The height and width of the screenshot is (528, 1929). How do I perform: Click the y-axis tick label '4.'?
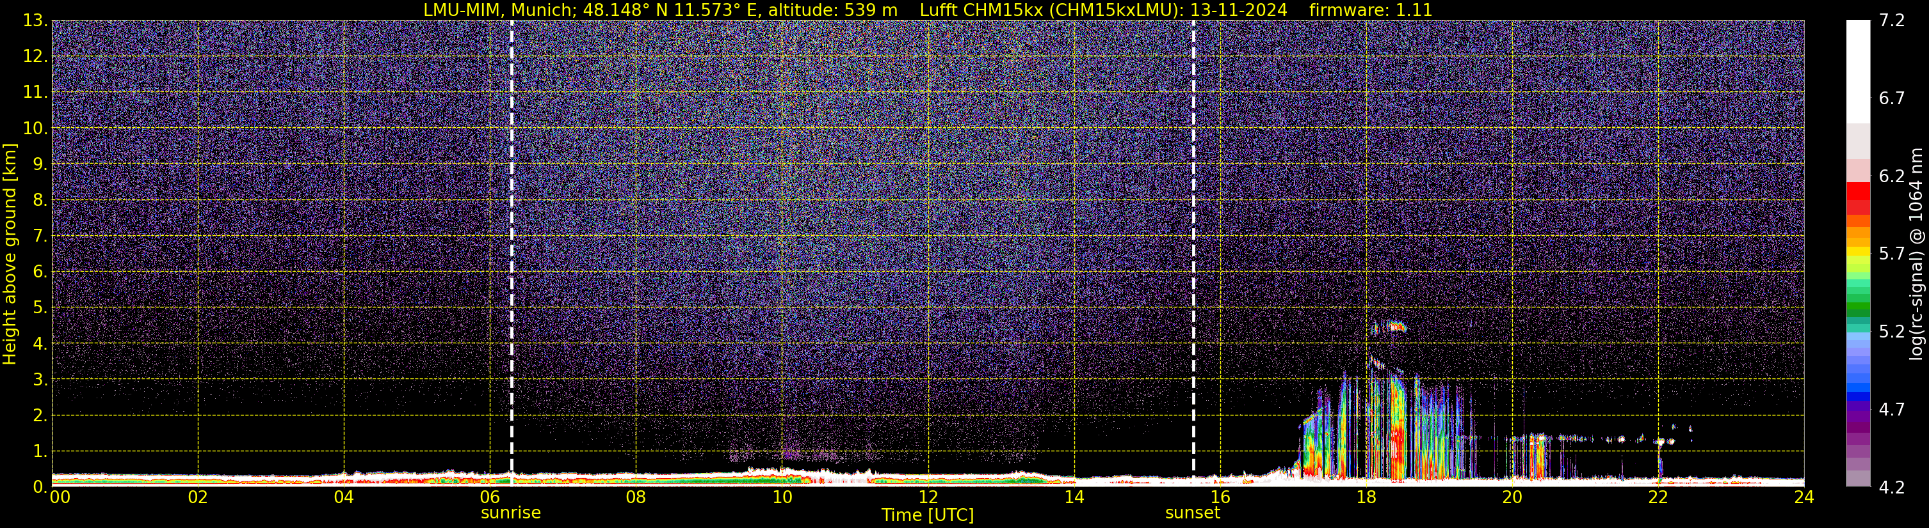click(x=39, y=344)
